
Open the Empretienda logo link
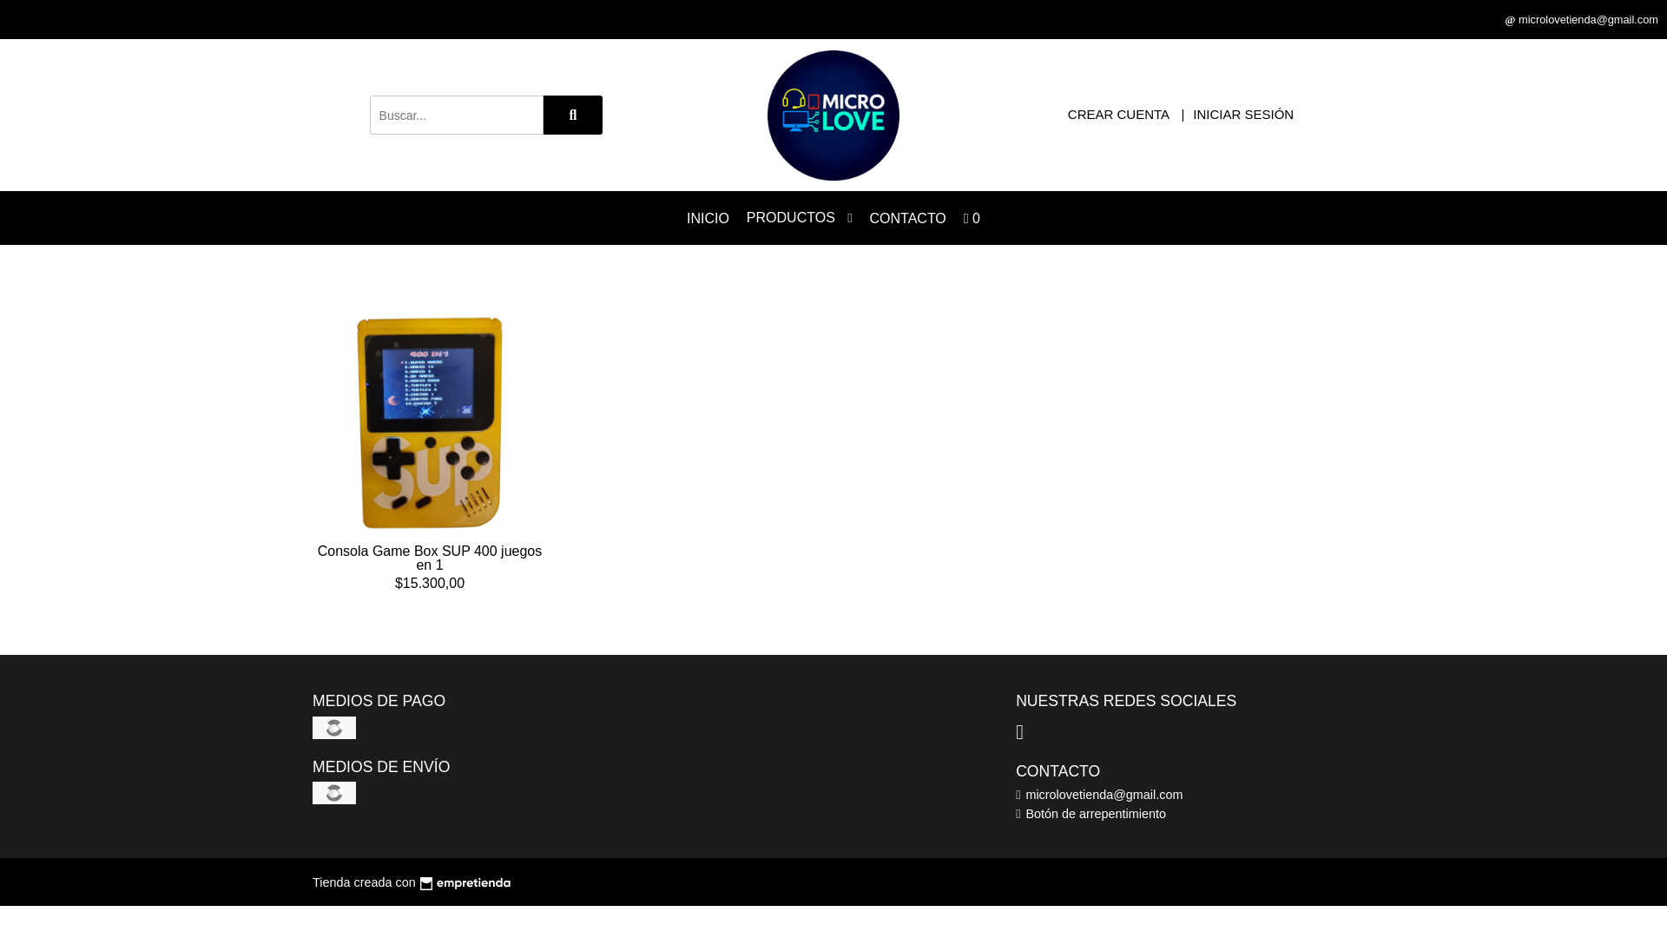(465, 883)
